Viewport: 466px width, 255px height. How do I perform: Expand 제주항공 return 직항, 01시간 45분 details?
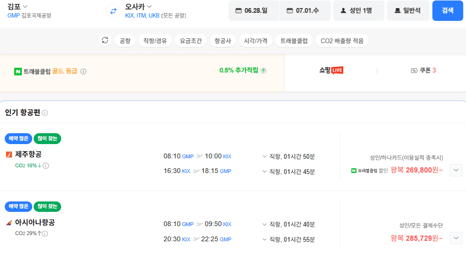click(x=288, y=172)
